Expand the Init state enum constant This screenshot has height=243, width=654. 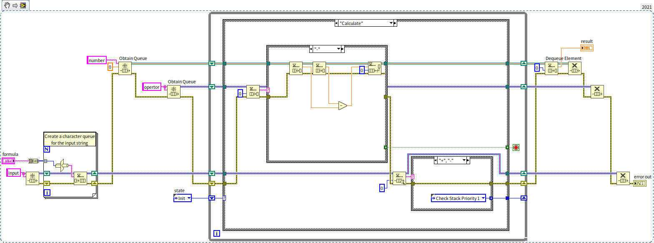click(x=189, y=198)
